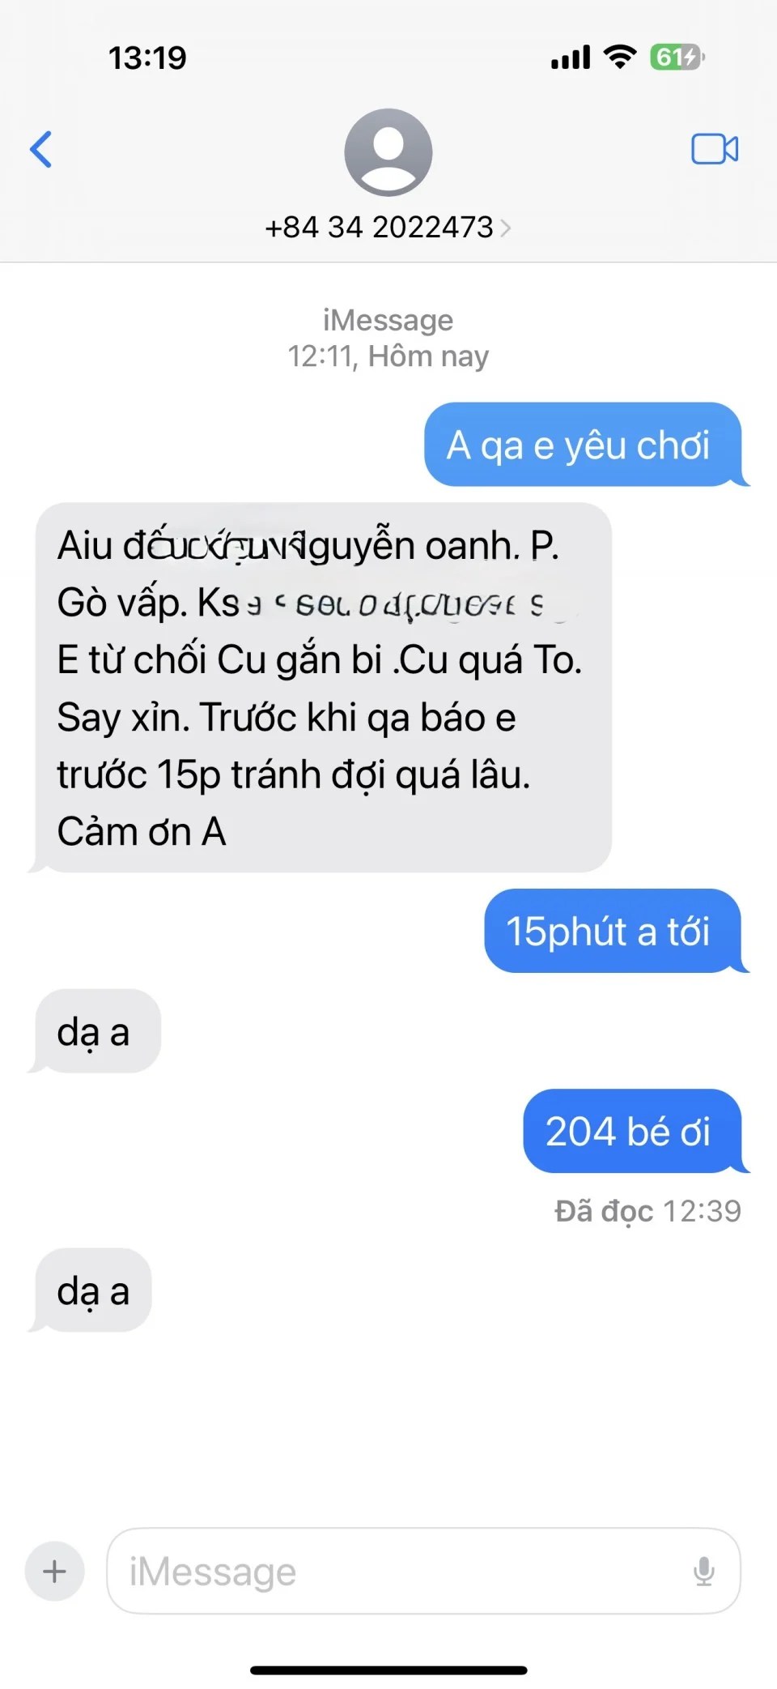The image size is (777, 1689).
Task: Tap the home indicator bar
Action: 388,1670
